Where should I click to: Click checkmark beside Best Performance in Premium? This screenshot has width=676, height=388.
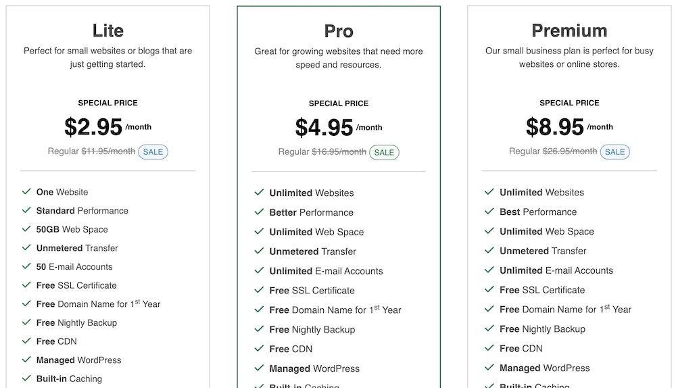(489, 212)
